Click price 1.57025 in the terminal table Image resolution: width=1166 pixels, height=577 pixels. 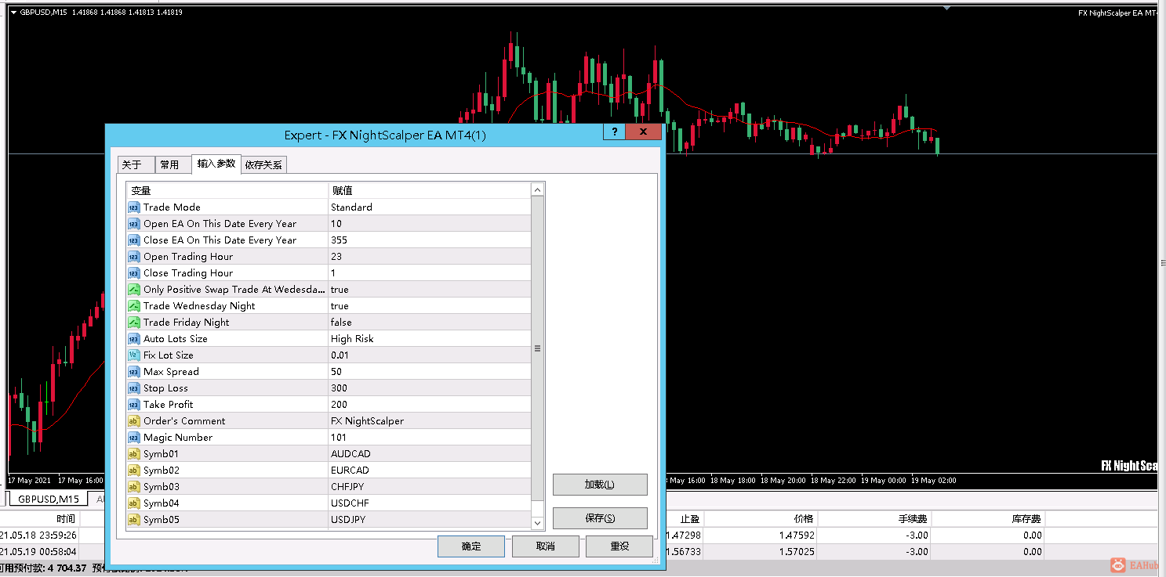(x=797, y=552)
